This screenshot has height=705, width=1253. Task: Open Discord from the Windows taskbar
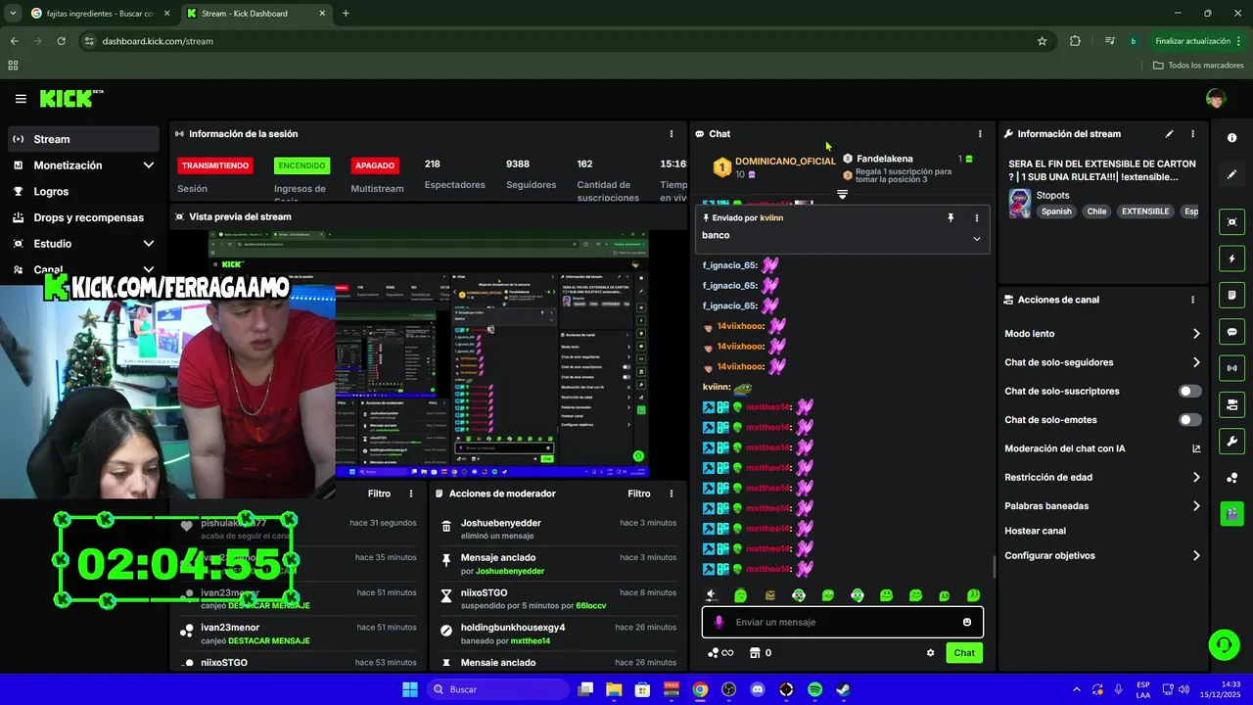(x=757, y=689)
